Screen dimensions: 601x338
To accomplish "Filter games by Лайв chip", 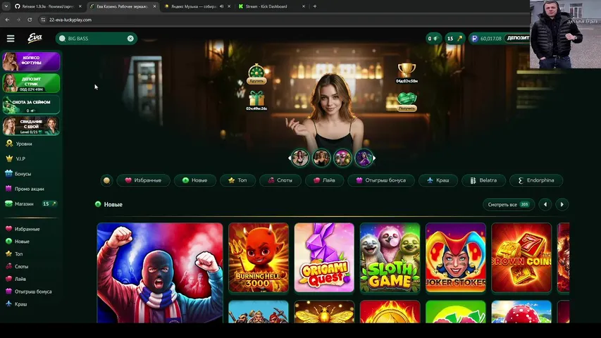I will pyautogui.click(x=324, y=180).
